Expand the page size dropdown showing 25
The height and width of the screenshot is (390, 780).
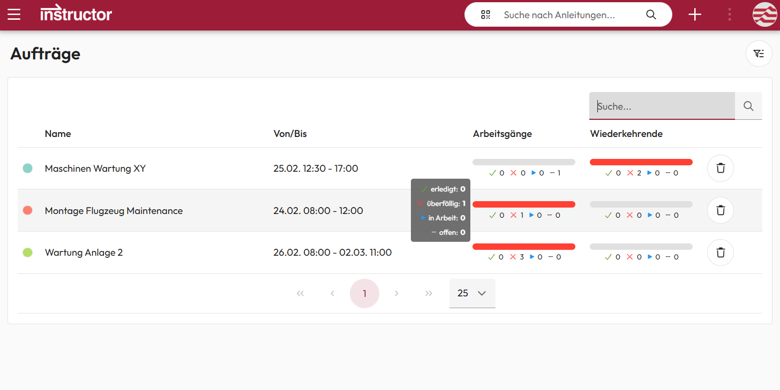coord(472,293)
